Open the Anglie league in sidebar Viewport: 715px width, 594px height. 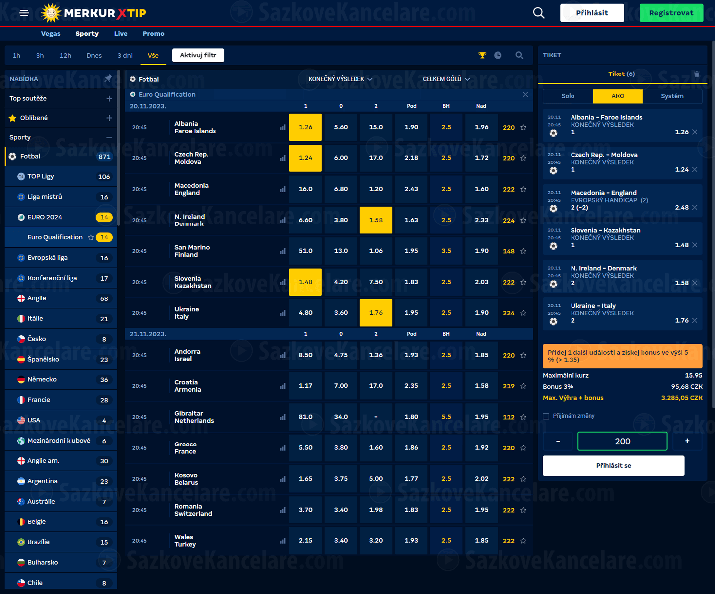61,298
